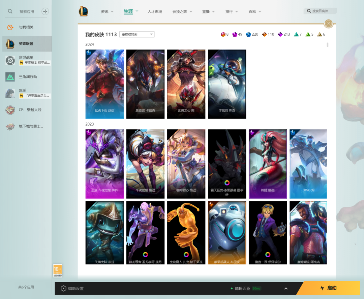Screen dimensions: 364x299
Task: Click the sidebar search magnifier icon
Action: pyautogui.click(x=10, y=11)
